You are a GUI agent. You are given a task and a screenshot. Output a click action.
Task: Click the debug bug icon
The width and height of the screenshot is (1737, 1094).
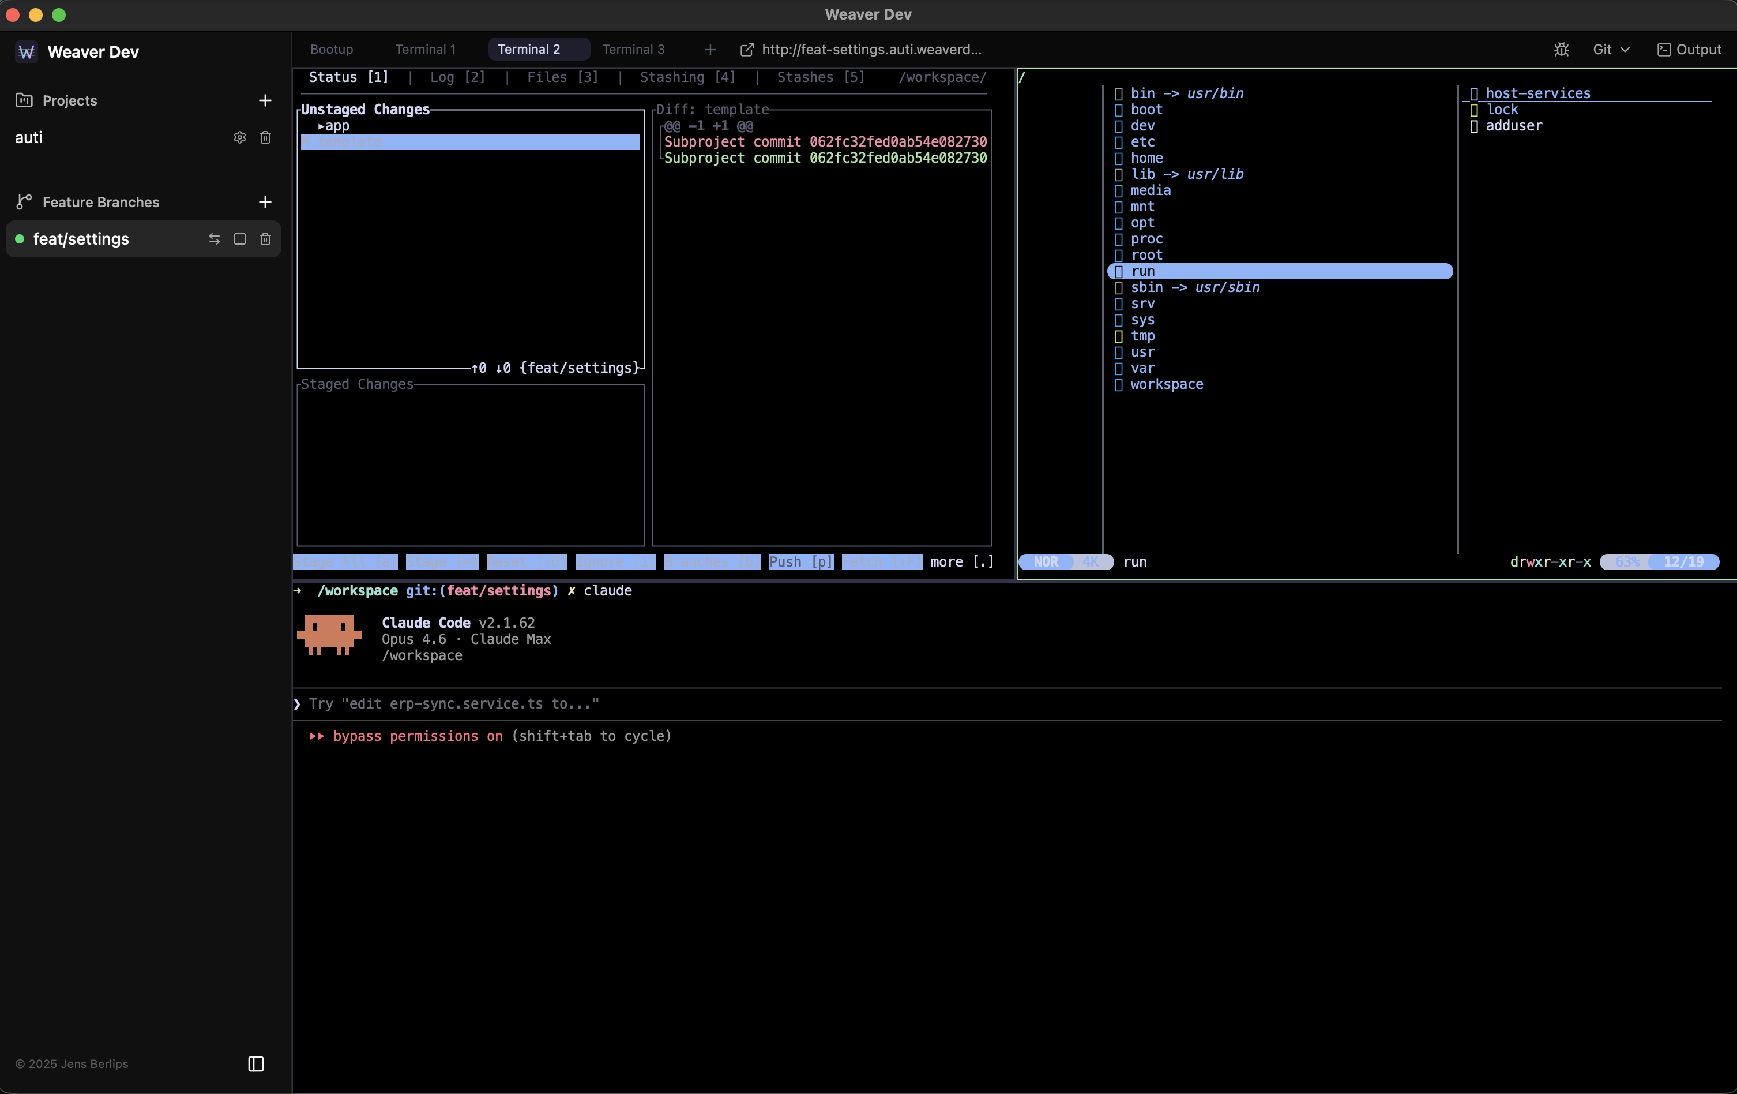[1561, 49]
